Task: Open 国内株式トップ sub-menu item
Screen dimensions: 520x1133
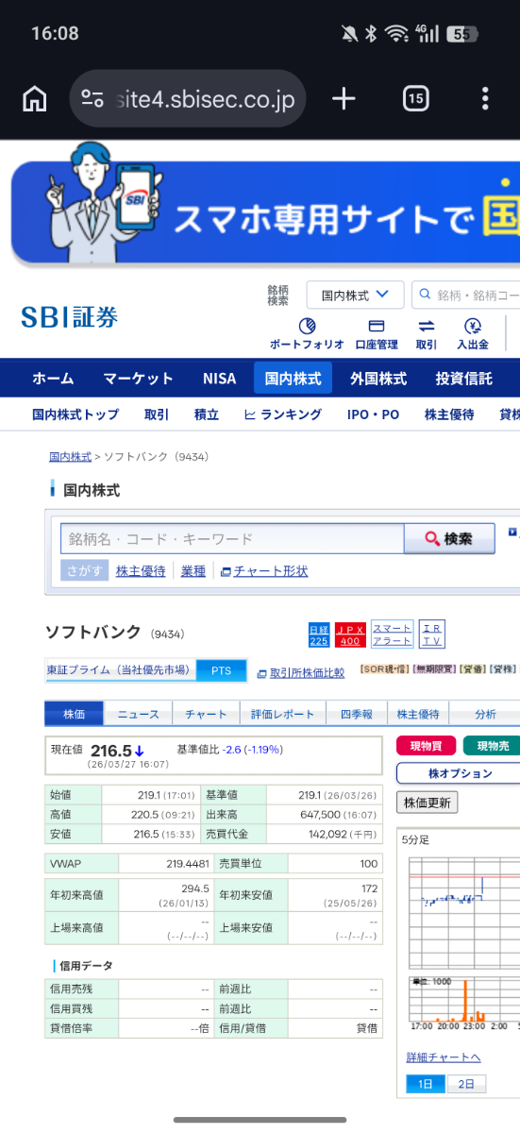Action: click(75, 414)
